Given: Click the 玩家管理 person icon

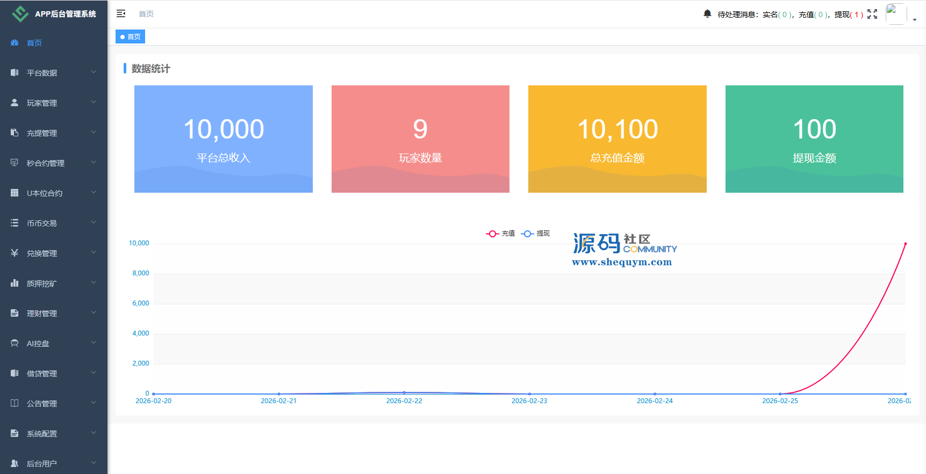Looking at the screenshot, I should [x=15, y=103].
